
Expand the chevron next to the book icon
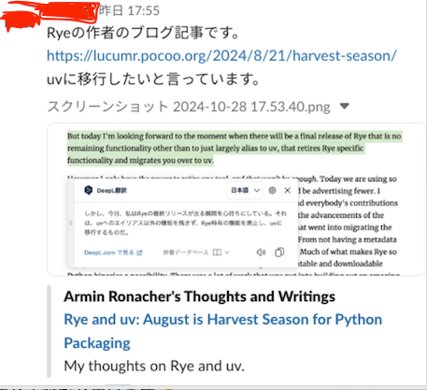(x=227, y=253)
